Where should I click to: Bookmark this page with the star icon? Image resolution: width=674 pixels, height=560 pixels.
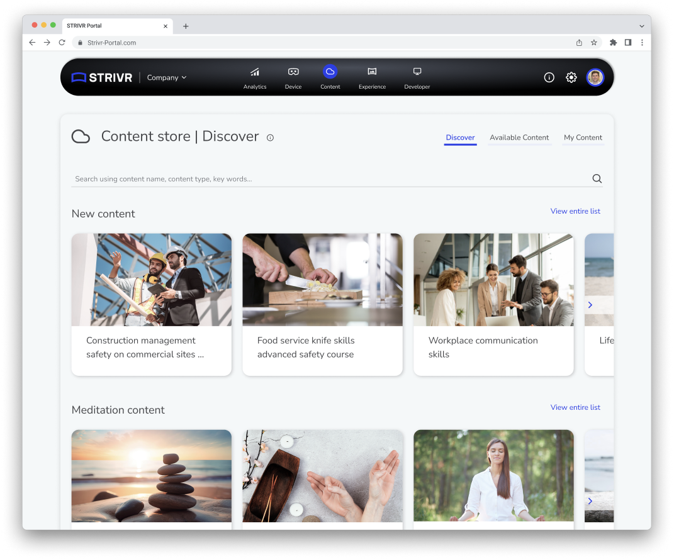click(593, 43)
